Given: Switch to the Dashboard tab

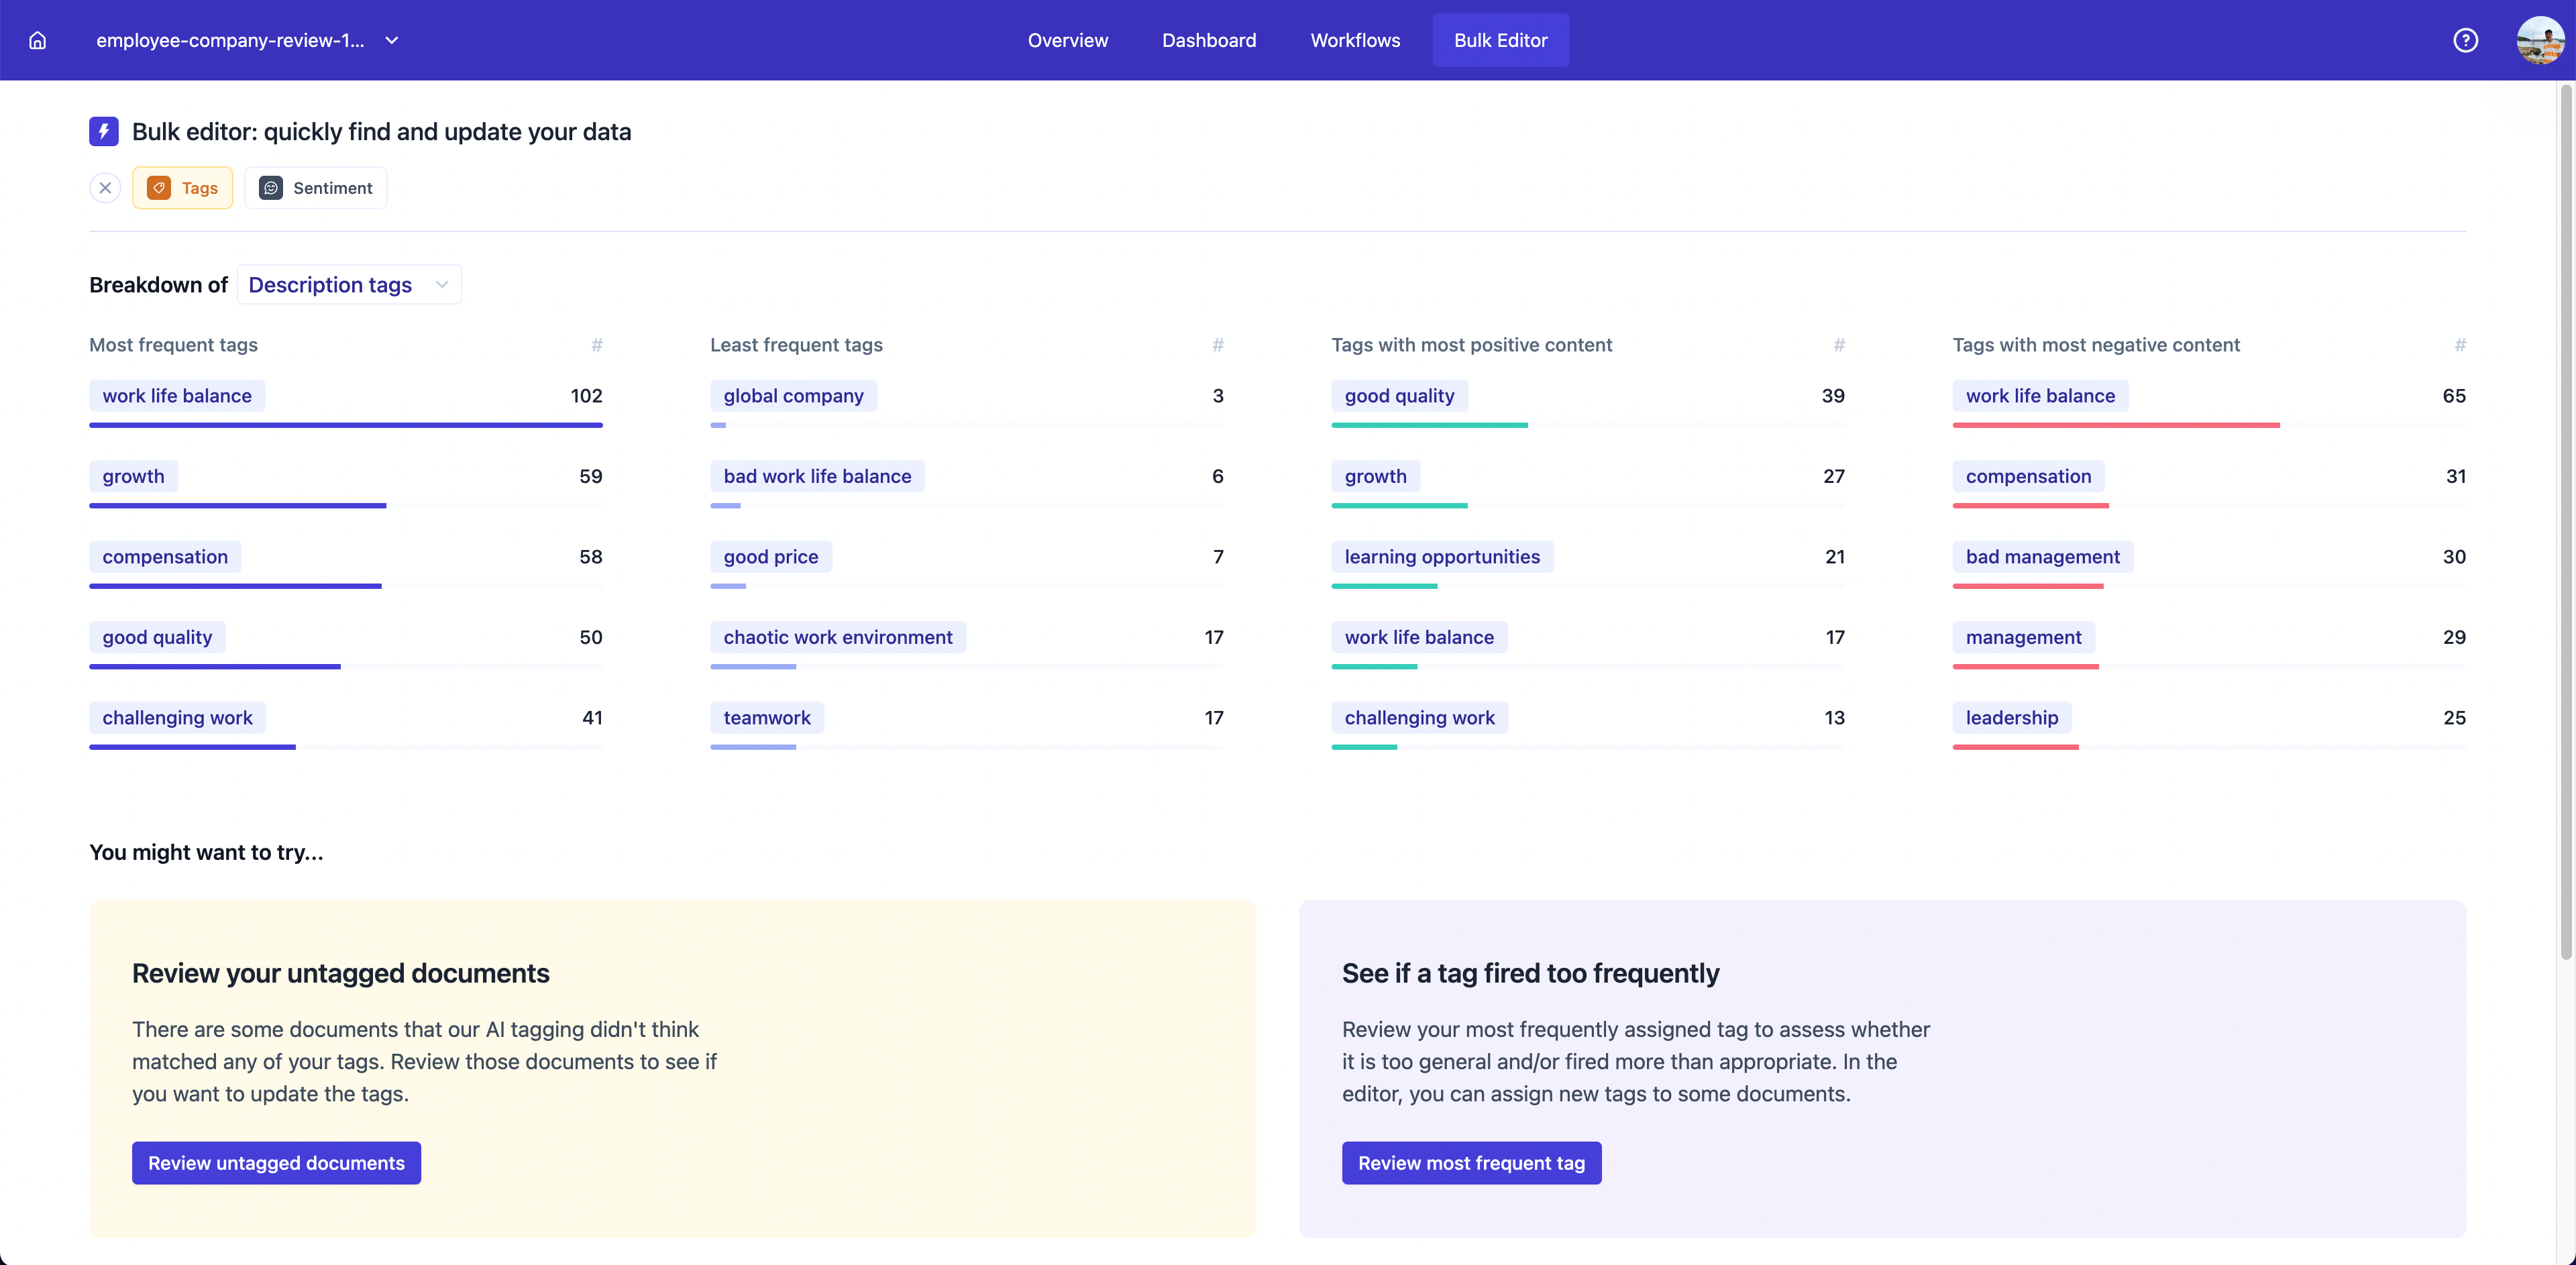Looking at the screenshot, I should pos(1208,40).
